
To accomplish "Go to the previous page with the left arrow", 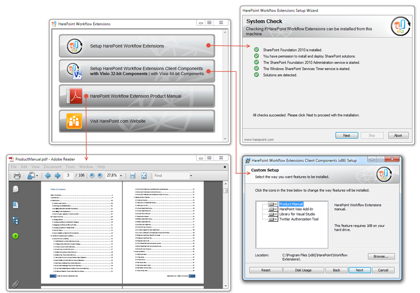I will click(x=48, y=176).
